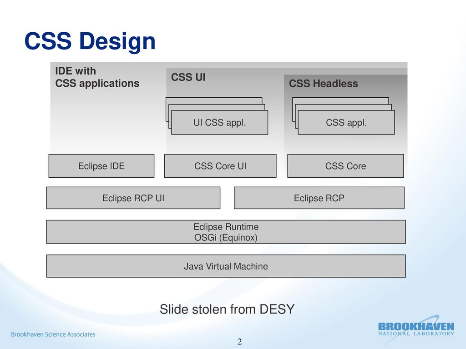Click the CSS Design slide title
Viewport: 466px width, 349px height.
click(x=90, y=41)
